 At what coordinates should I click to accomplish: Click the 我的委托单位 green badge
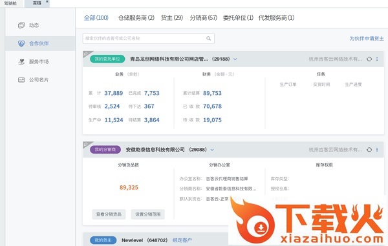tap(107, 59)
